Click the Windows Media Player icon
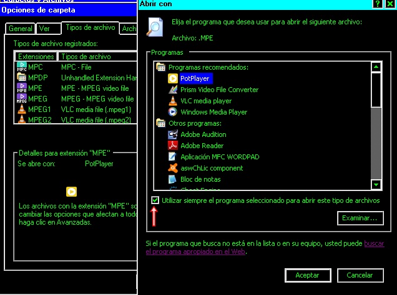The width and height of the screenshot is (397, 295). pyautogui.click(x=173, y=112)
